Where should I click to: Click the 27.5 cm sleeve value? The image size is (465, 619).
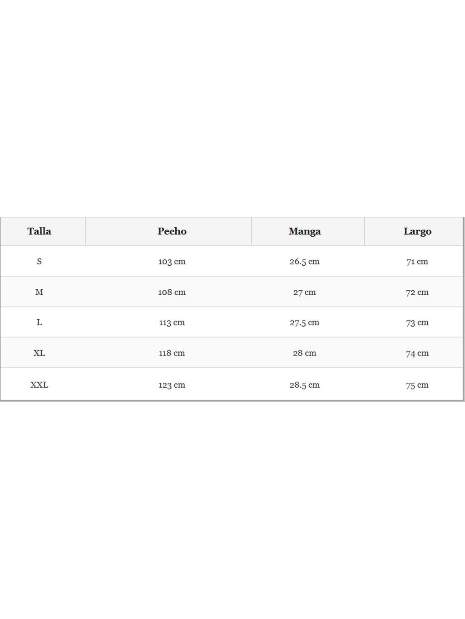coord(304,322)
